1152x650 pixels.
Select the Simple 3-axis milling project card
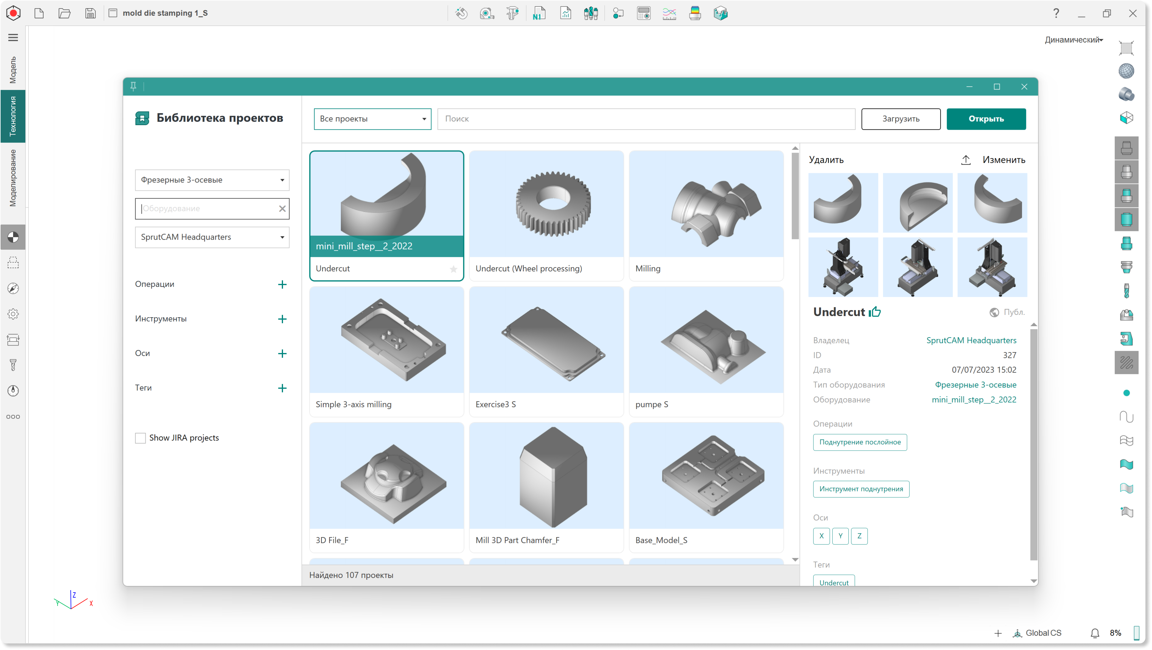386,351
